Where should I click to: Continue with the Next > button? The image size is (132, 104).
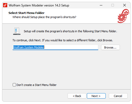click(x=96, y=96)
